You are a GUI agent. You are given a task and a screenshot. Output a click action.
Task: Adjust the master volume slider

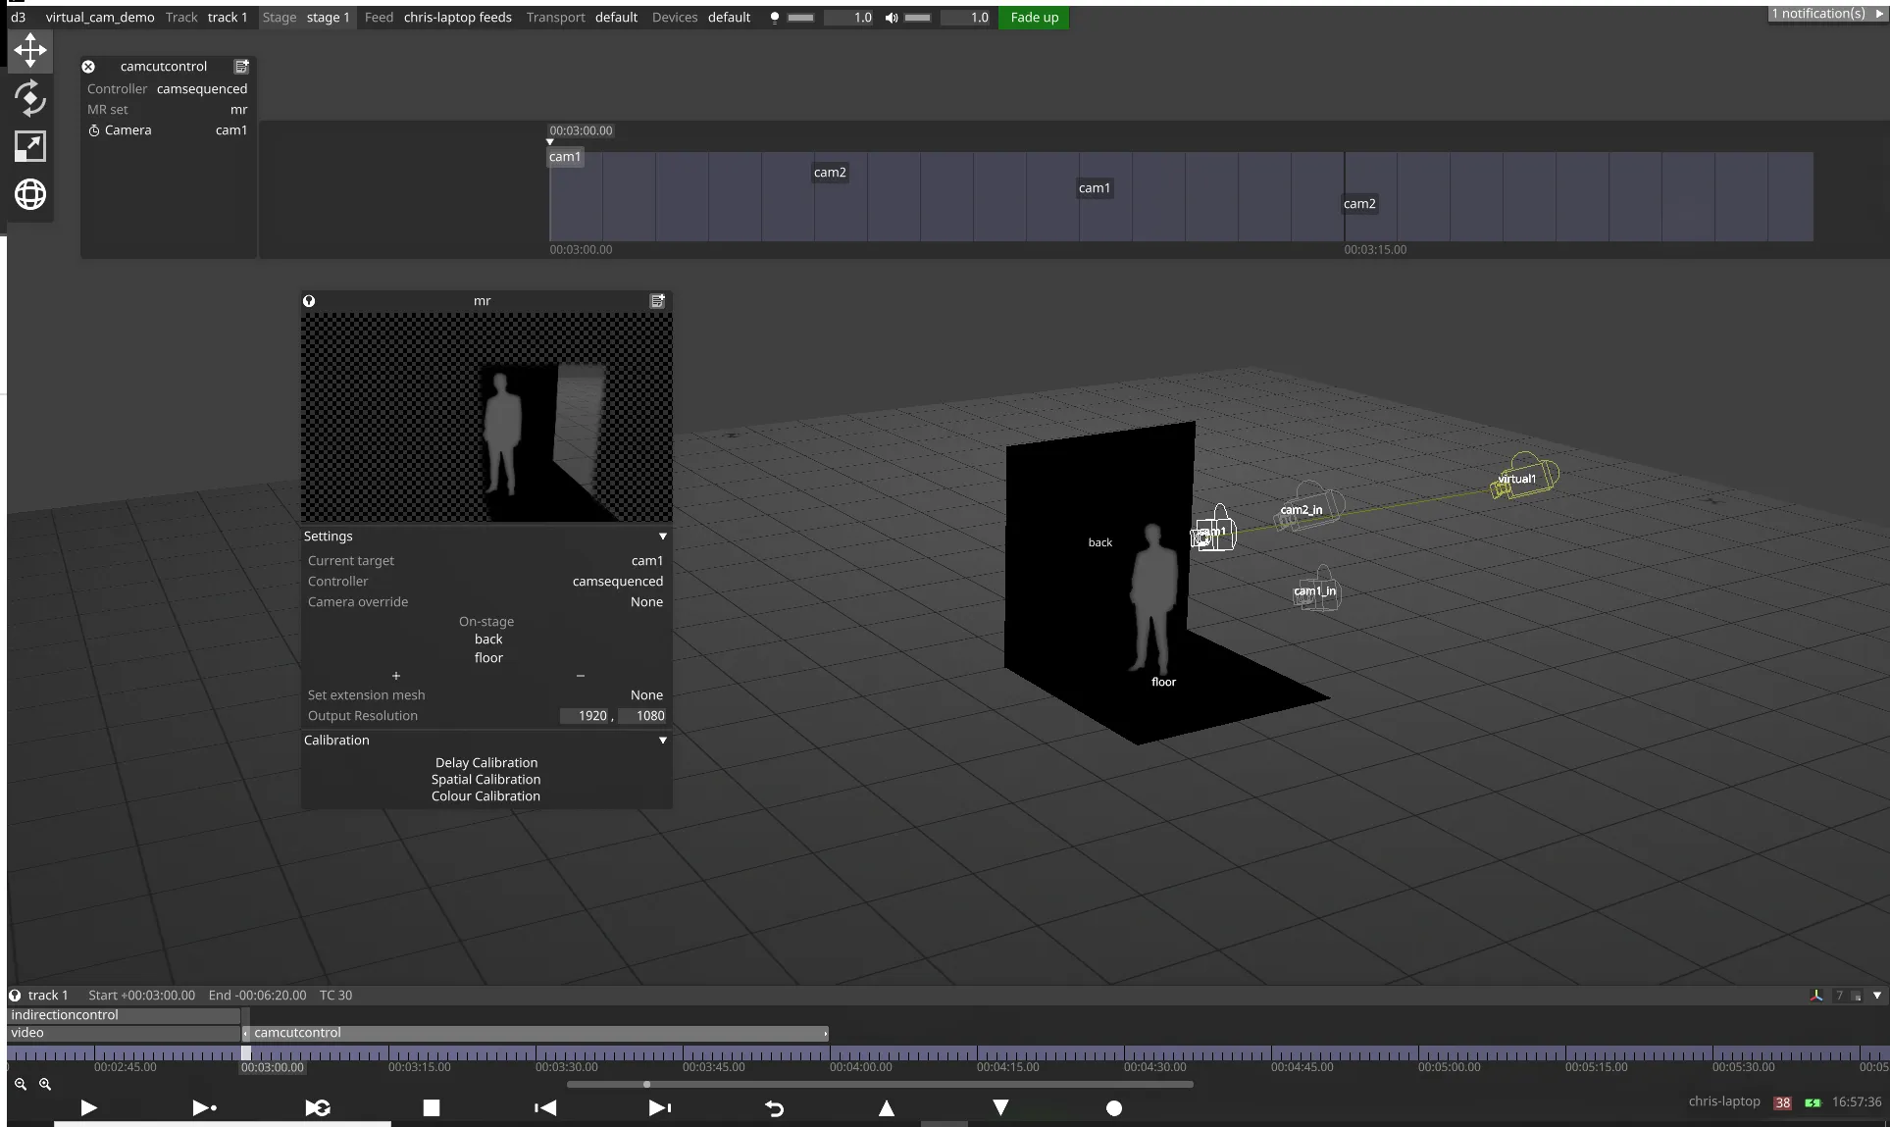click(917, 18)
